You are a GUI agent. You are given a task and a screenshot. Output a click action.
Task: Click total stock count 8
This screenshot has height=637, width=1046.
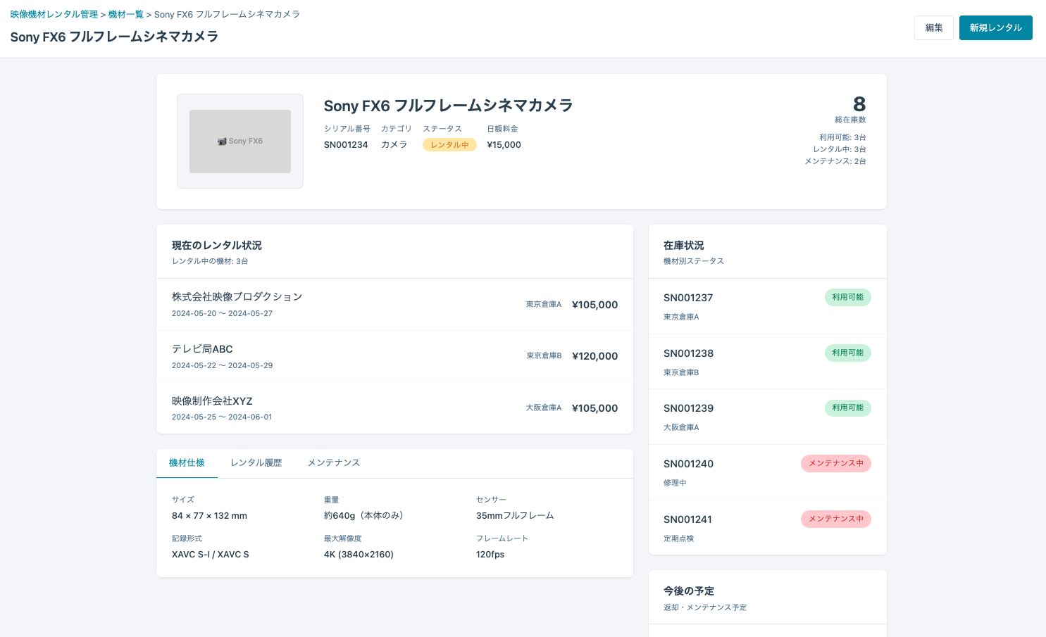(859, 104)
